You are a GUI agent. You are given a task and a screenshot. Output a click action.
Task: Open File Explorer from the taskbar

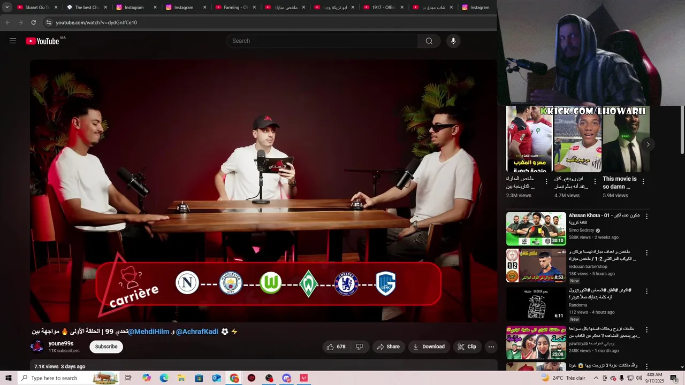click(181, 378)
